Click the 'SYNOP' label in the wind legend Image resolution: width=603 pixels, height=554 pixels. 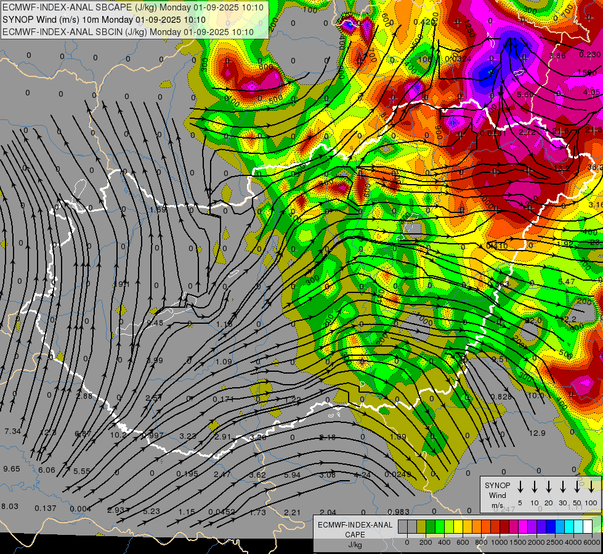click(497, 485)
